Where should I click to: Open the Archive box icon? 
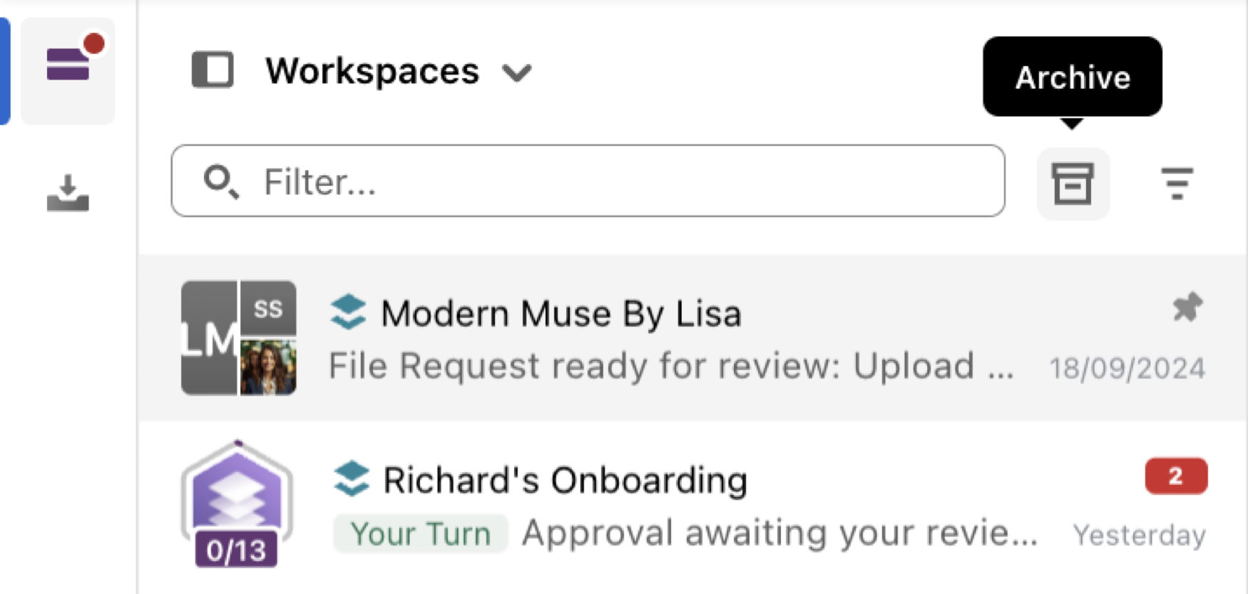(1073, 184)
